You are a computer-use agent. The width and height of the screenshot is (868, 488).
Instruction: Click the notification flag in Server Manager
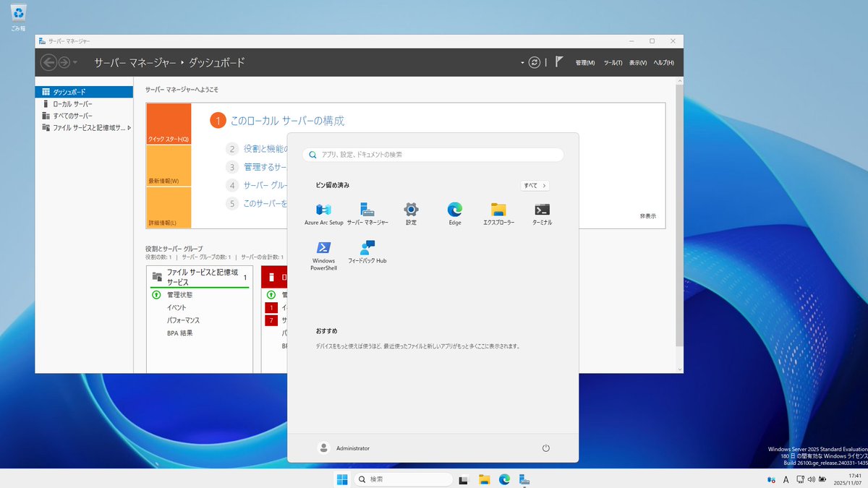tap(558, 62)
